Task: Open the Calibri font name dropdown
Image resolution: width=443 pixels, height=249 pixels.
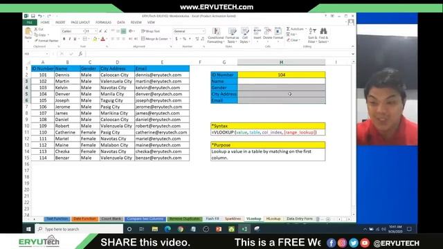Action: (83, 31)
